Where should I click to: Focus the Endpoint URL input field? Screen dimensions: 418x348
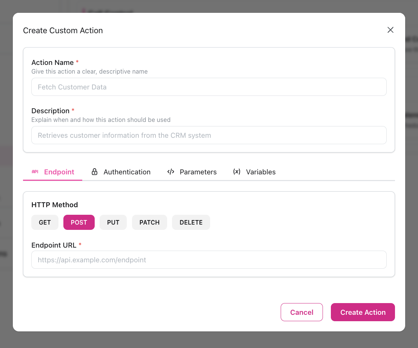click(209, 260)
